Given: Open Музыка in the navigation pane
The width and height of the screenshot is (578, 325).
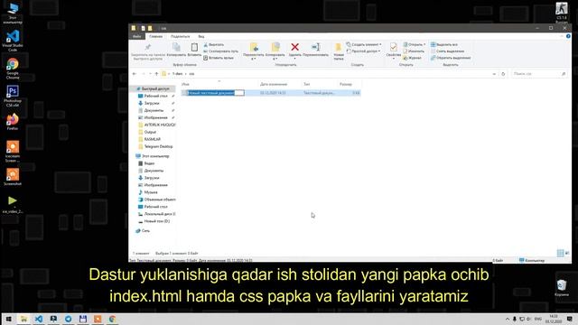Looking at the screenshot, I should 148,192.
